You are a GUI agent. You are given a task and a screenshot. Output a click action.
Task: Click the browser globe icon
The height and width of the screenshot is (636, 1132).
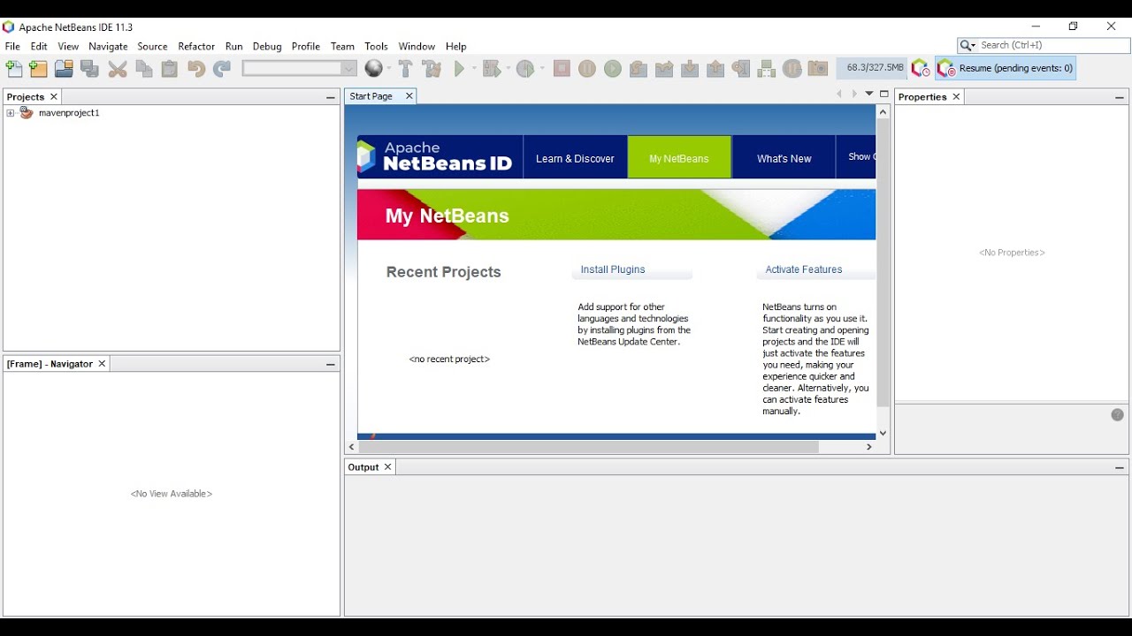373,69
